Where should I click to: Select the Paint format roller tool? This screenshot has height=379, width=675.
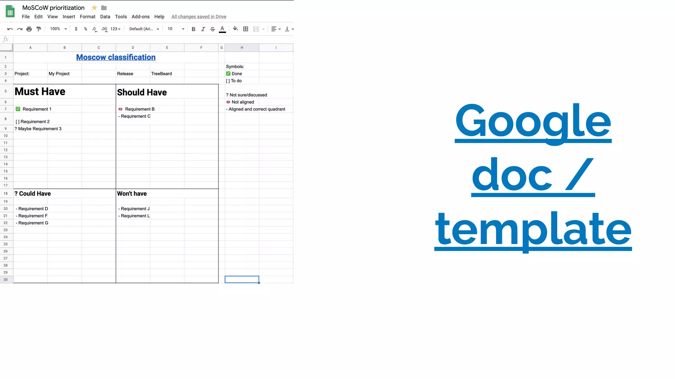(x=39, y=29)
